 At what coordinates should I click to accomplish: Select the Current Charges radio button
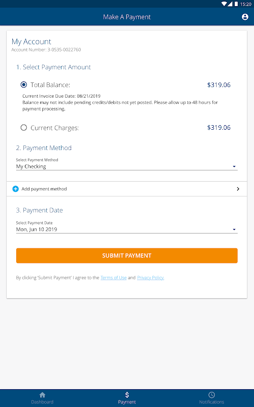coord(23,128)
